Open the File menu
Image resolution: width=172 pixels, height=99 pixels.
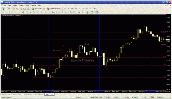pyautogui.click(x=5, y=5)
